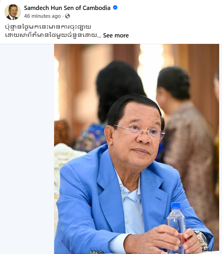
Task: Click the gray blank area left of the photo
Action: click(27, 149)
